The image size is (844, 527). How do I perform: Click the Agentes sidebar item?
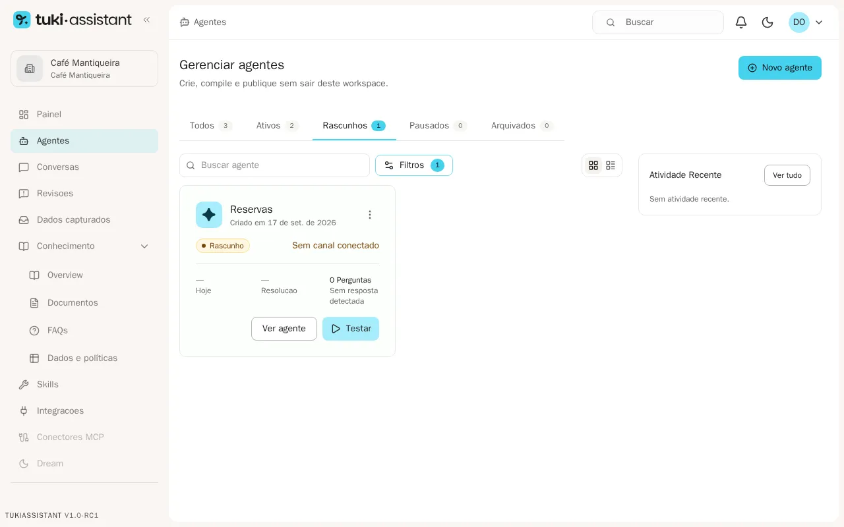84,141
